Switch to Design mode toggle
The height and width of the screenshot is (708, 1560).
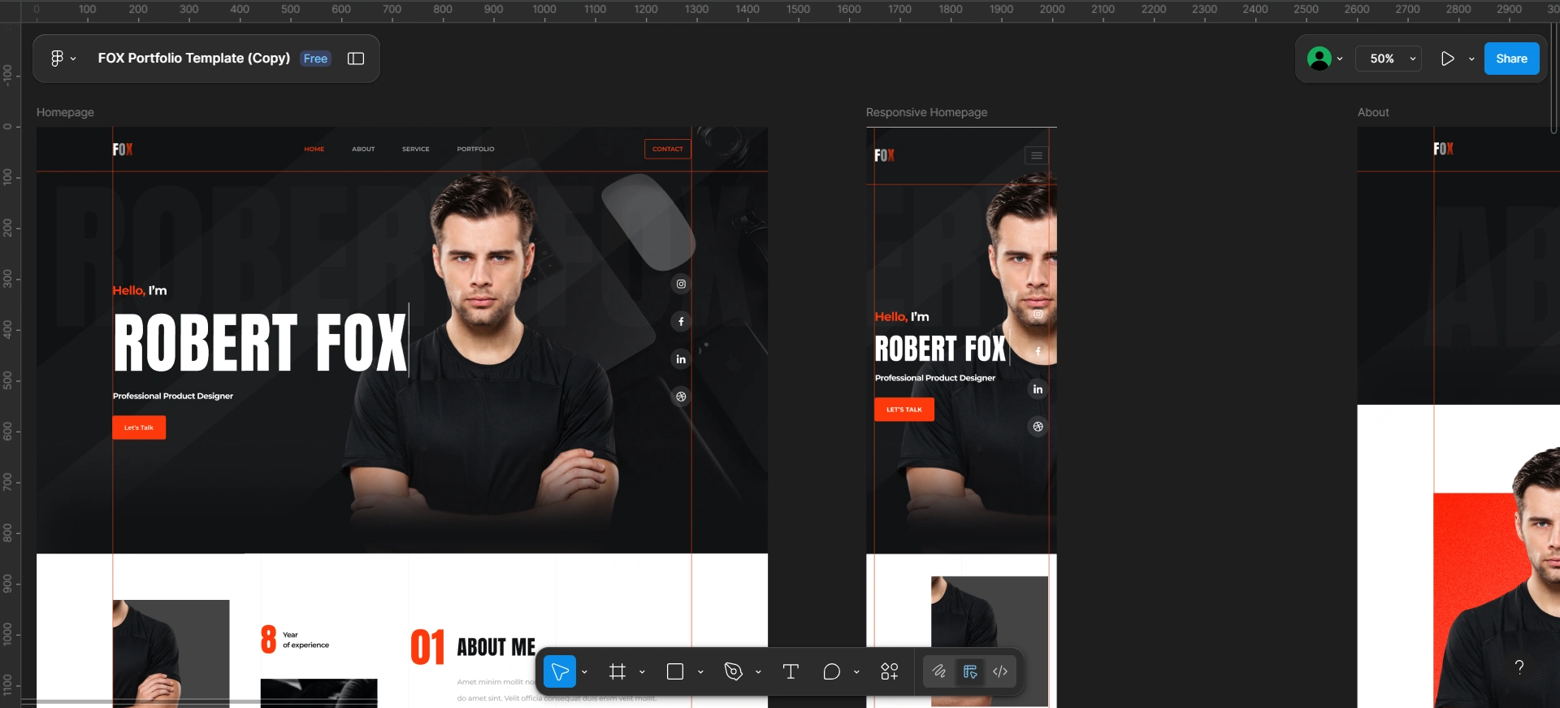(970, 671)
